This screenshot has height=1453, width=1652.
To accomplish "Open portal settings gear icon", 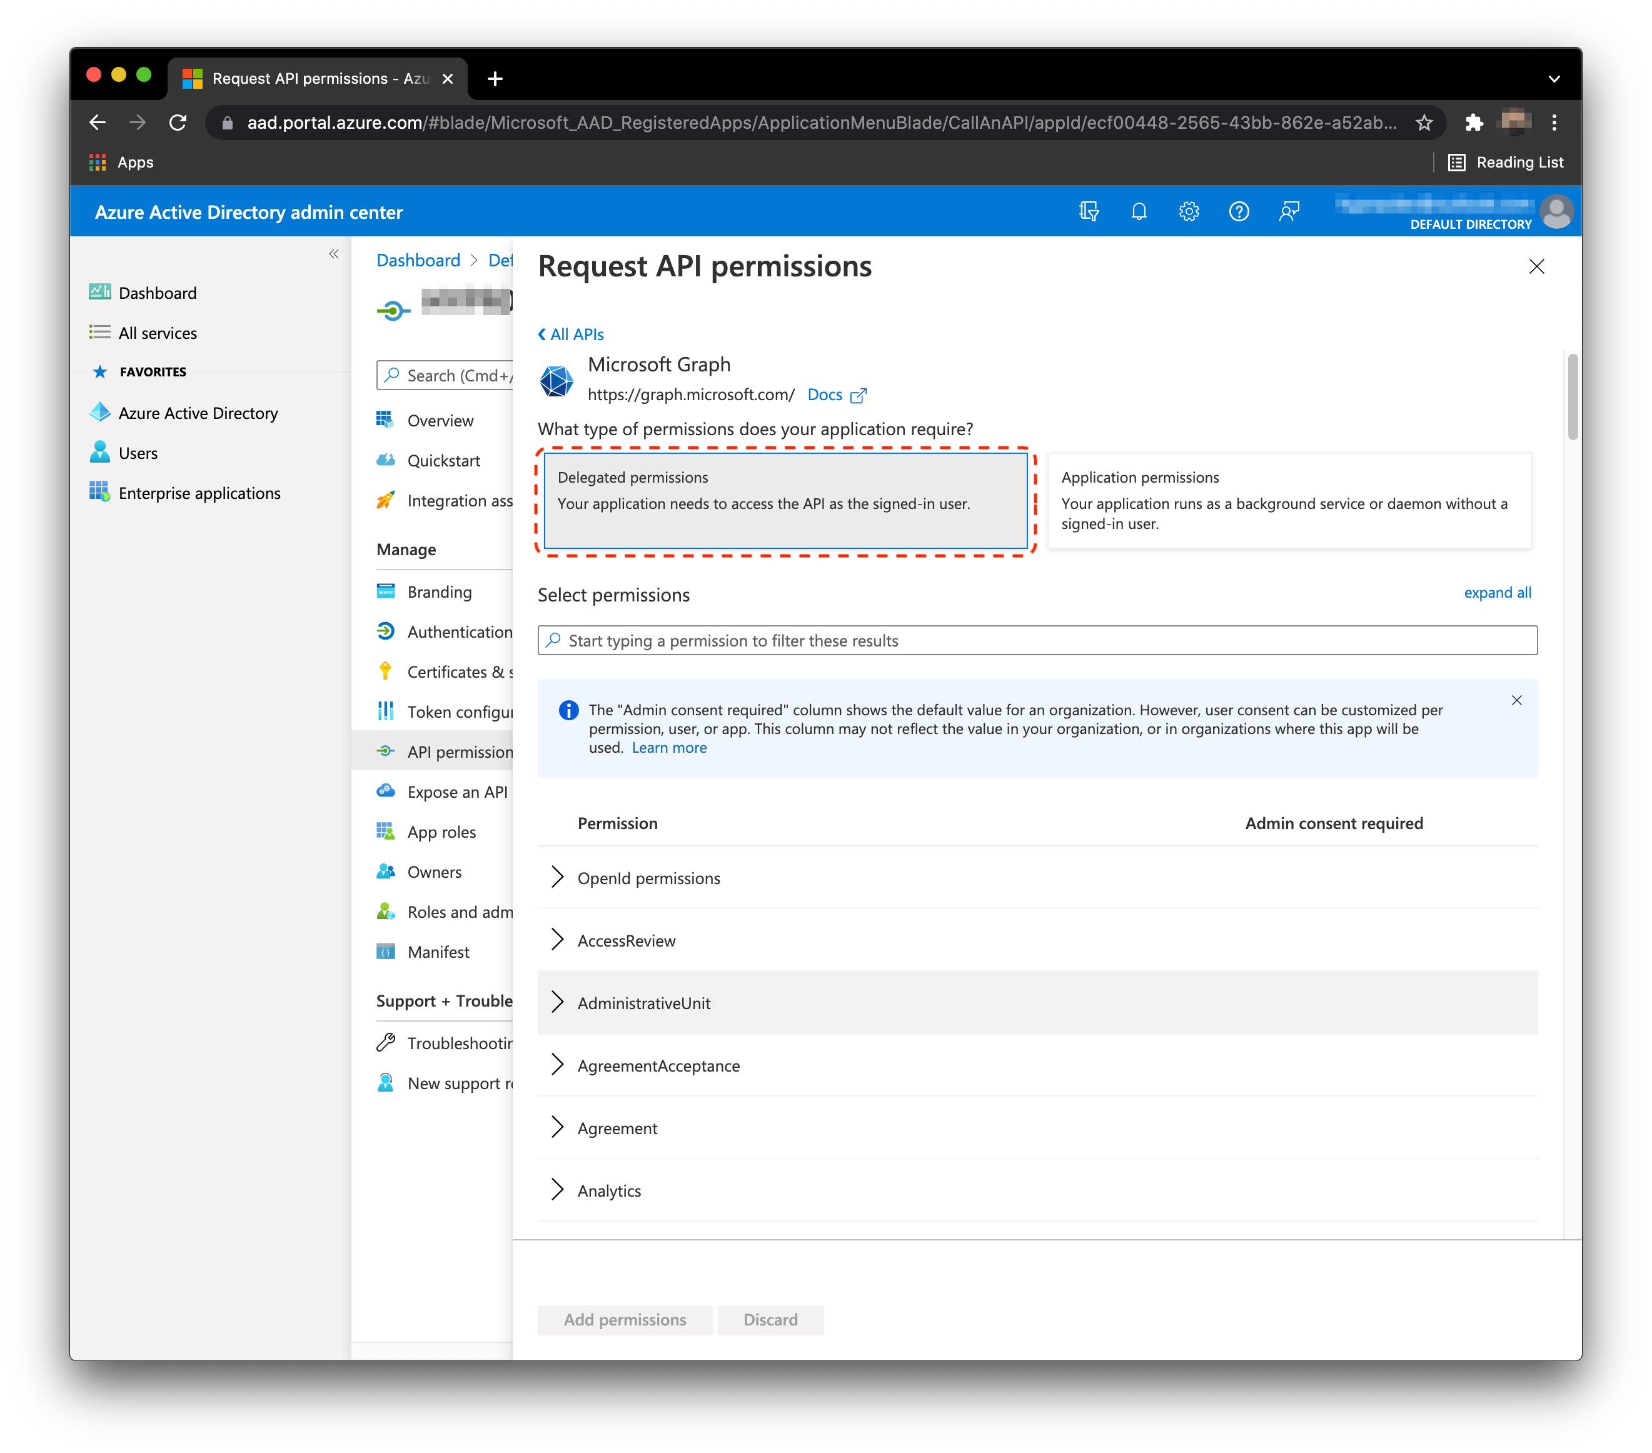I will pyautogui.click(x=1189, y=212).
